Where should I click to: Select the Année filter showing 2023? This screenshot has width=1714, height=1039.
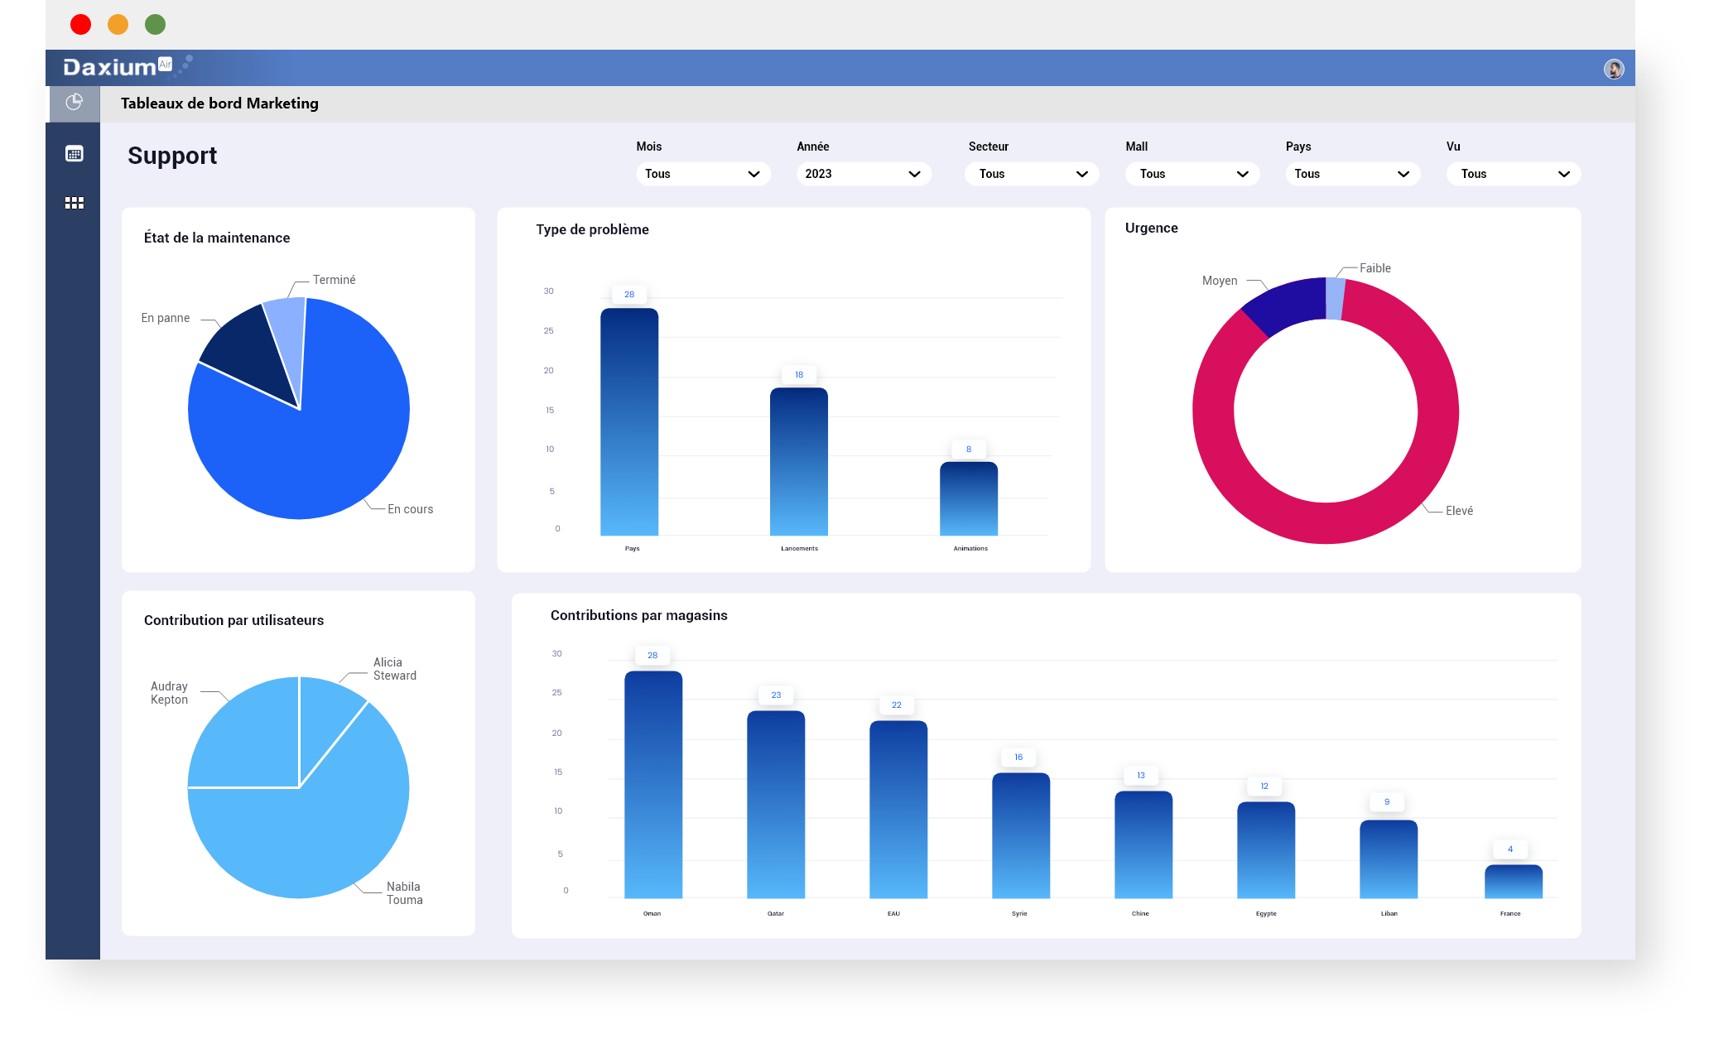click(x=858, y=174)
